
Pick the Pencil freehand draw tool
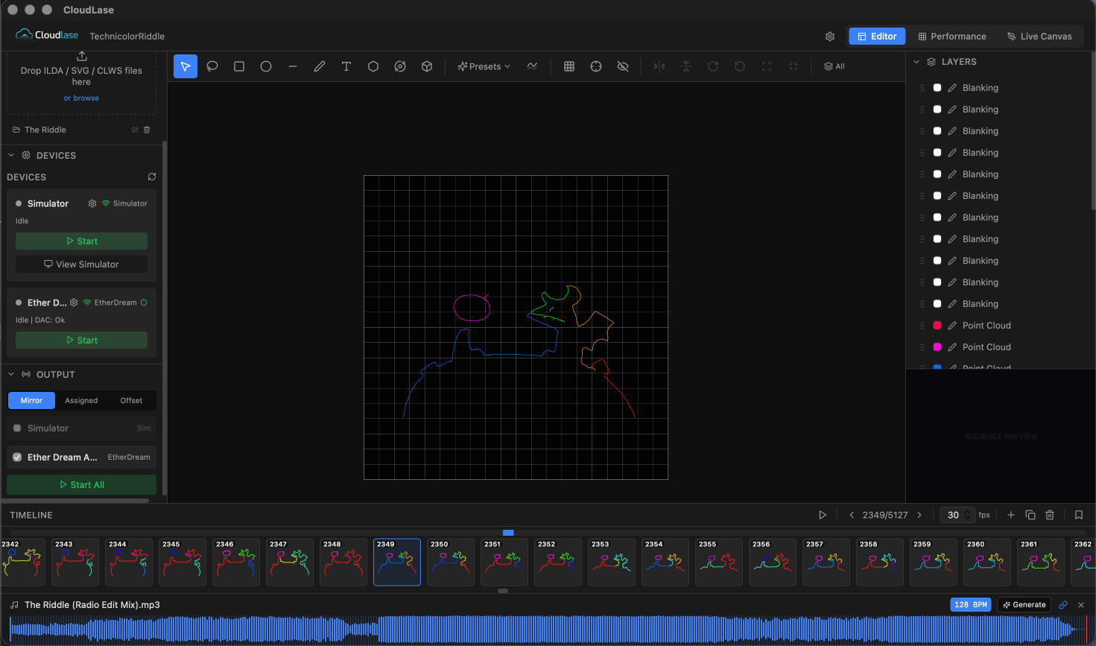tap(320, 66)
